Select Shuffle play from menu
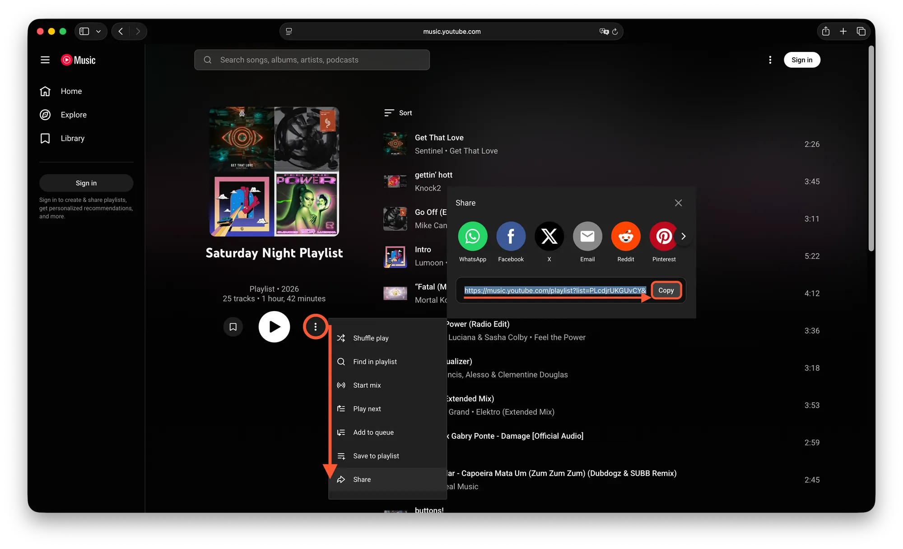 coord(387,338)
